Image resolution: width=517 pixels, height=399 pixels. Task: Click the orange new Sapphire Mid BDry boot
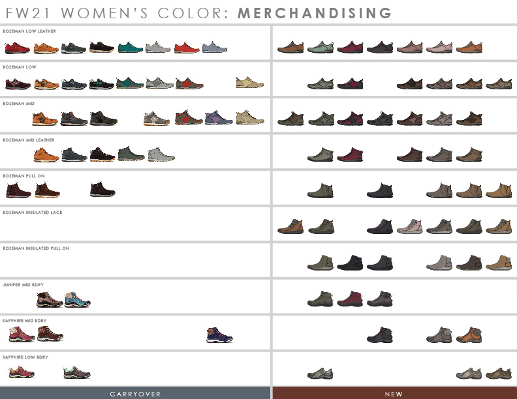[x=469, y=335]
